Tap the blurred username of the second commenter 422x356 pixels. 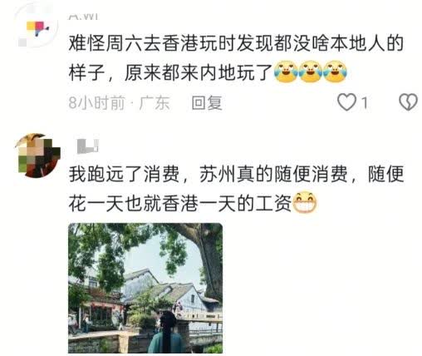point(87,146)
